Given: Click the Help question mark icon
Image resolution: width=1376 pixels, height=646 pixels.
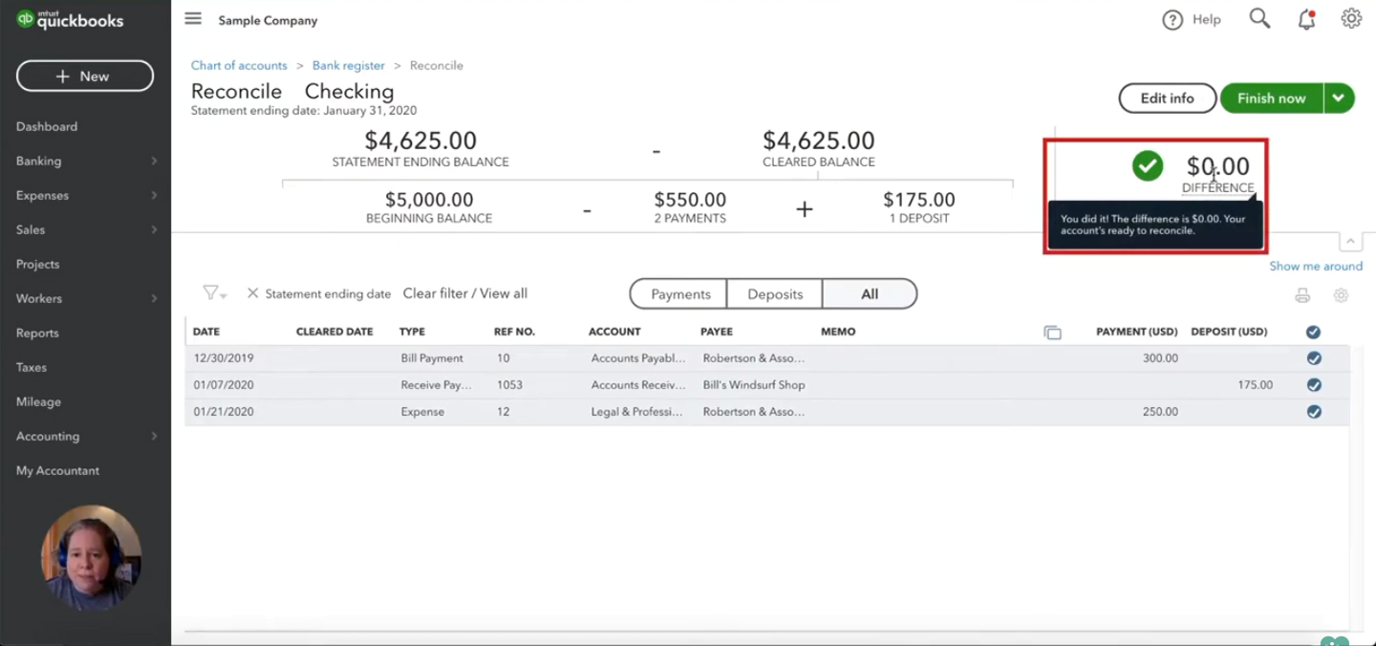Looking at the screenshot, I should [1172, 20].
